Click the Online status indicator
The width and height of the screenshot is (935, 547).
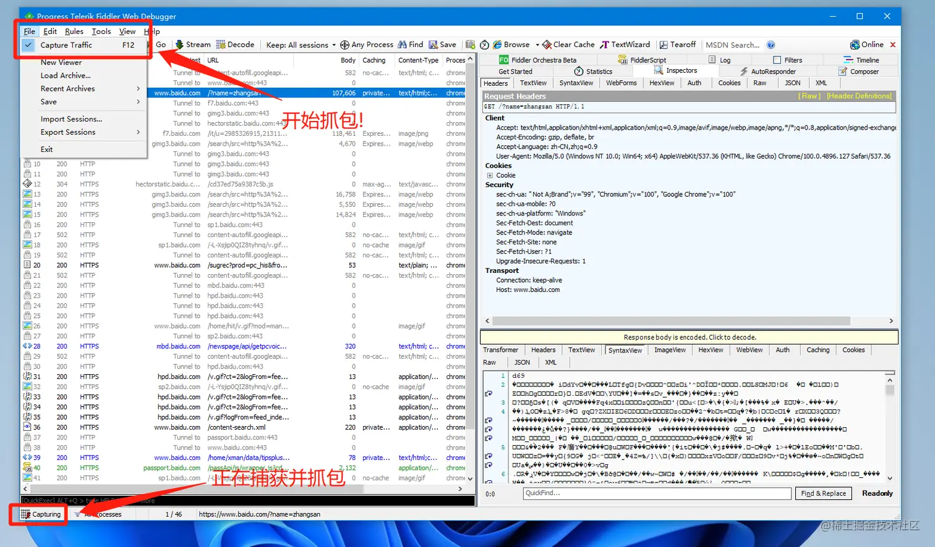[867, 44]
